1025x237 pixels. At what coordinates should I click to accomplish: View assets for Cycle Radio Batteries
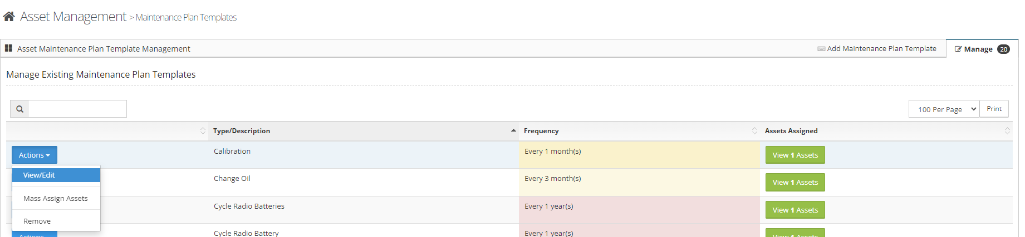click(795, 210)
